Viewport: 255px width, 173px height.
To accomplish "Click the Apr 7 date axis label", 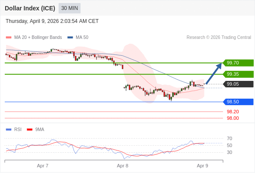I will coord(42,166).
